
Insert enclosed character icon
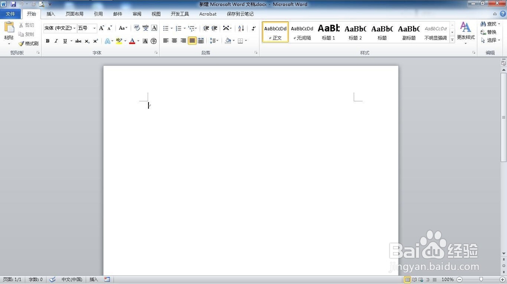click(x=154, y=41)
